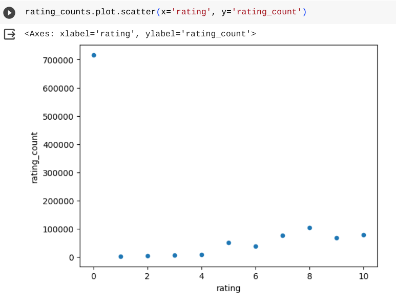Click the data point at rating 5
Image resolution: width=396 pixels, height=306 pixels.
[229, 243]
